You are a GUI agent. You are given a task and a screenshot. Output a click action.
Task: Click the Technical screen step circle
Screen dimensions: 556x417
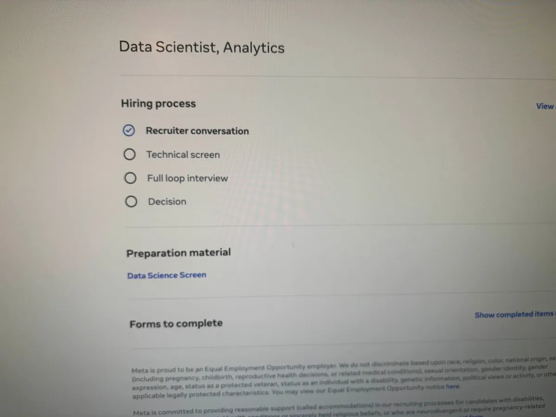[130, 154]
